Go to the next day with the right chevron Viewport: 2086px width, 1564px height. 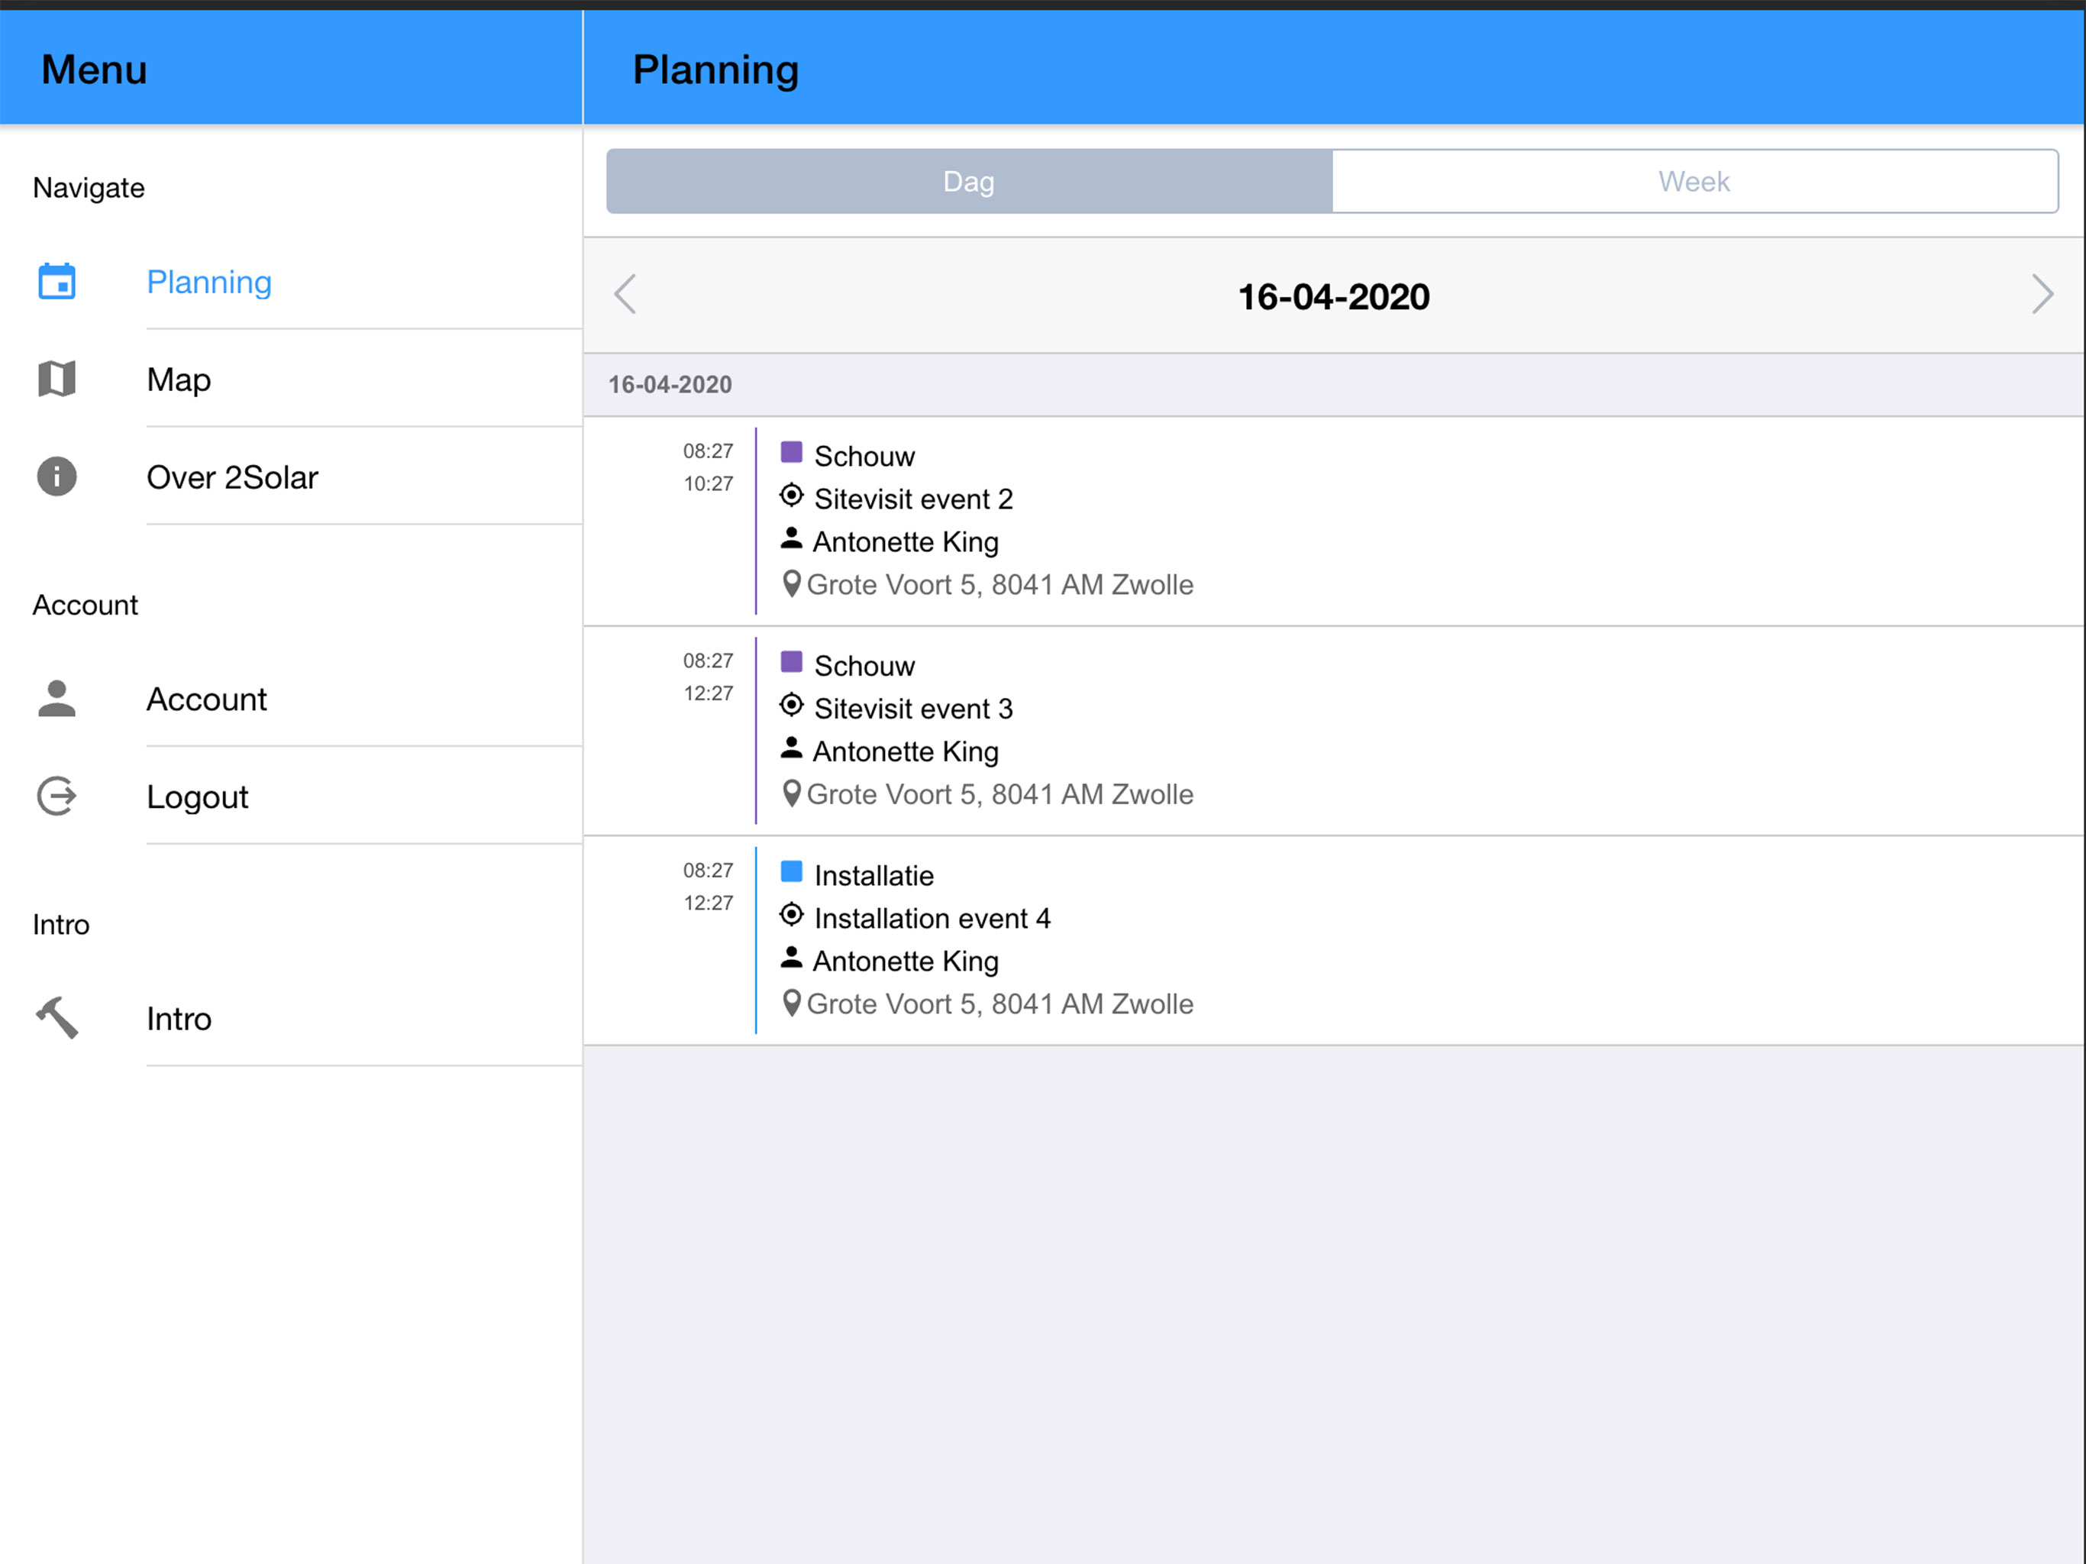(2041, 294)
